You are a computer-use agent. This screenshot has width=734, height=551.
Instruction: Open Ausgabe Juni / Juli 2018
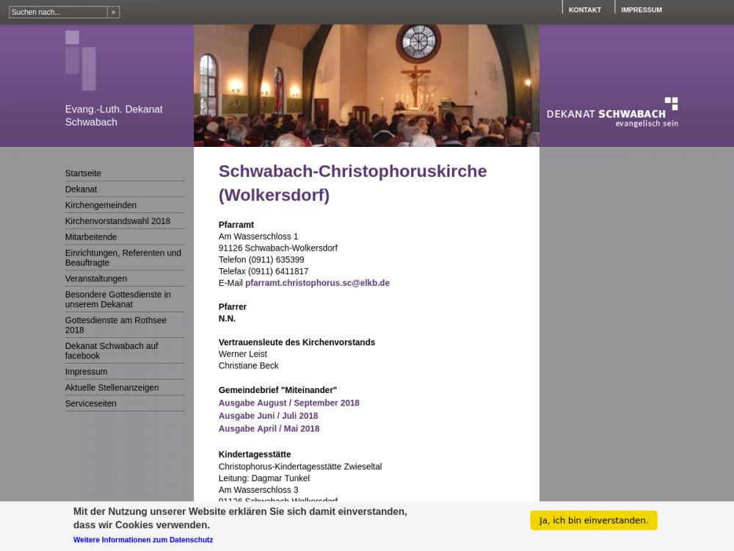click(268, 416)
